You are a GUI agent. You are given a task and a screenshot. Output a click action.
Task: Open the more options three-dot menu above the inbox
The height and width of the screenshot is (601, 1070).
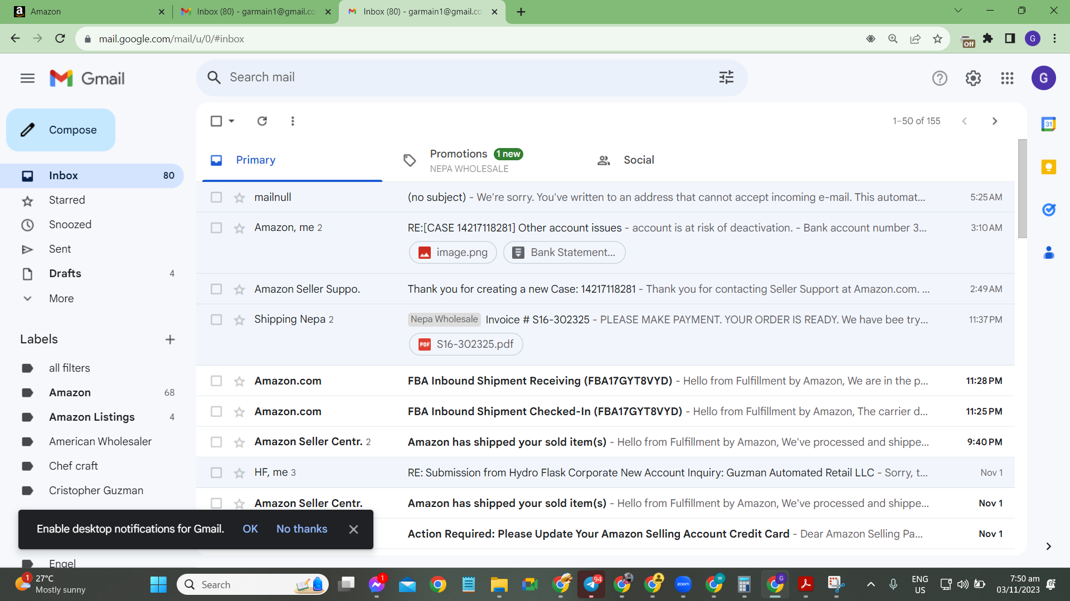[293, 121]
